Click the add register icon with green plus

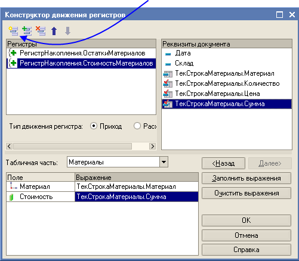[27, 31]
